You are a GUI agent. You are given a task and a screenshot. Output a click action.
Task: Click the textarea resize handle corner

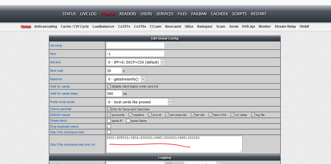[240, 151]
